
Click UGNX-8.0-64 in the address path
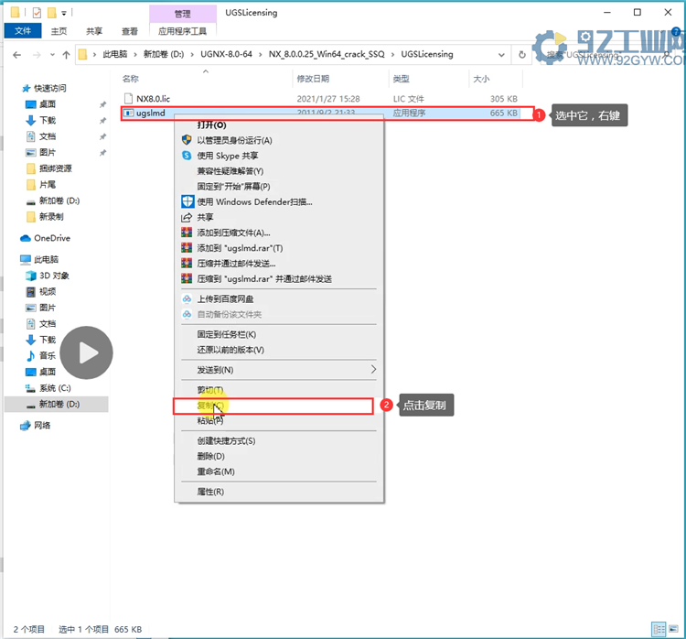[x=226, y=54]
